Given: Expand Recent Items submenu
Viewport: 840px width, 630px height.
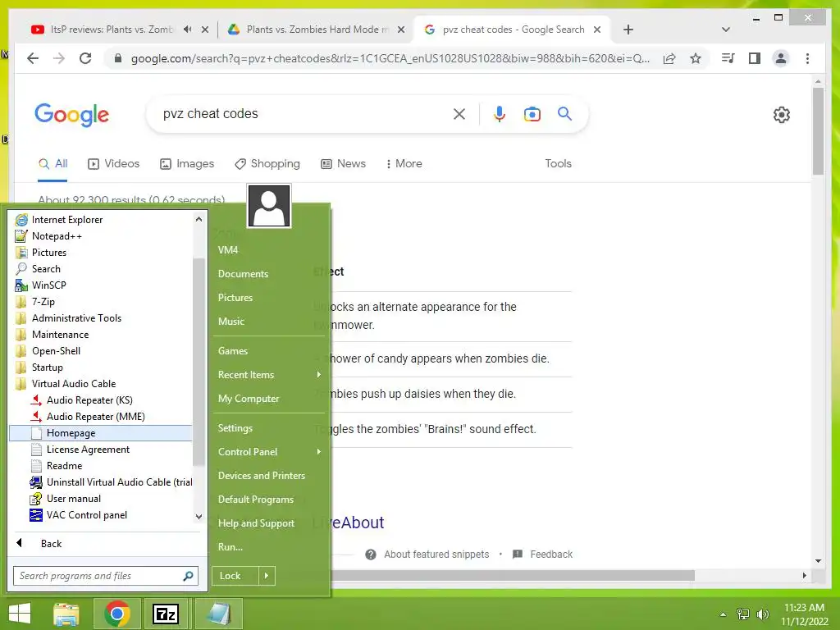Looking at the screenshot, I should pos(269,375).
